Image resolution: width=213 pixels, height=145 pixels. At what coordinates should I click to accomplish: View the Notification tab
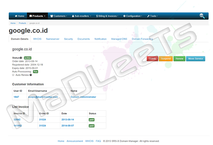coord(101,39)
